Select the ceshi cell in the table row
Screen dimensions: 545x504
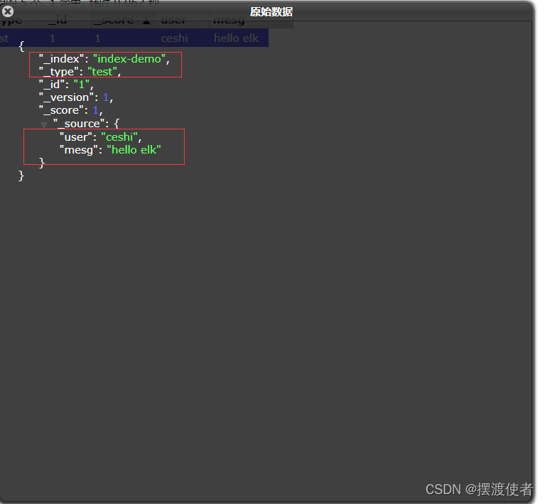175,38
